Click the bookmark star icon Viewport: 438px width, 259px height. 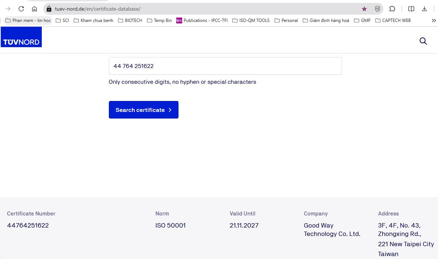(x=364, y=9)
